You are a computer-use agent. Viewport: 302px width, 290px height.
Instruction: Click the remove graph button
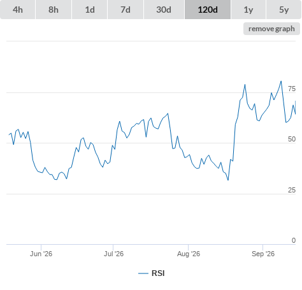point(271,29)
